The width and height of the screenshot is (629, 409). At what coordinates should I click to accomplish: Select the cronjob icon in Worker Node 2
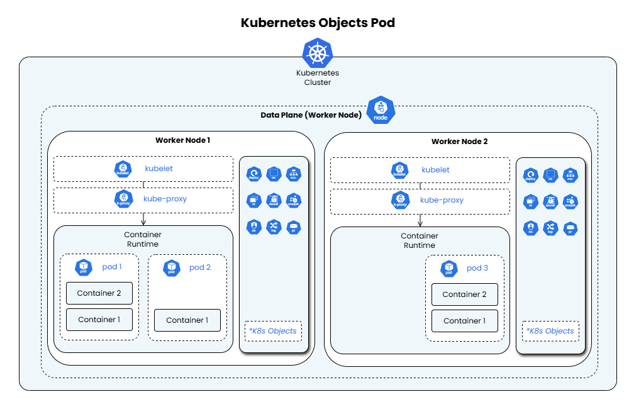click(570, 201)
